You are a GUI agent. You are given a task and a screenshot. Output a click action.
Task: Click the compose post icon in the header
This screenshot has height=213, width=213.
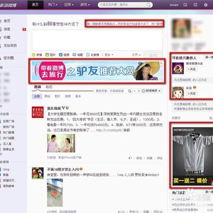click(185, 5)
